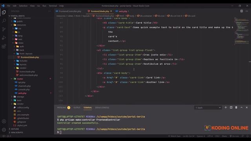This screenshot has width=251, height=141.
Task: Close the terminal panel
Action: pos(247,107)
